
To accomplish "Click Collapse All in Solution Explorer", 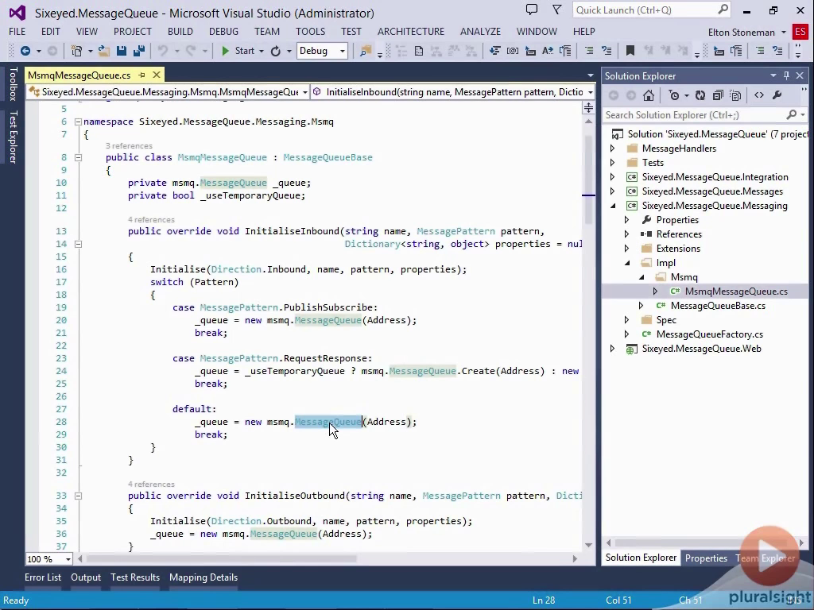I will (x=718, y=95).
